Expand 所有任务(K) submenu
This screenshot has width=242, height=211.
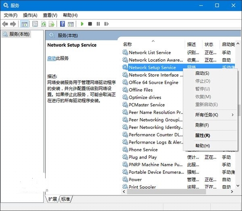[207, 115]
